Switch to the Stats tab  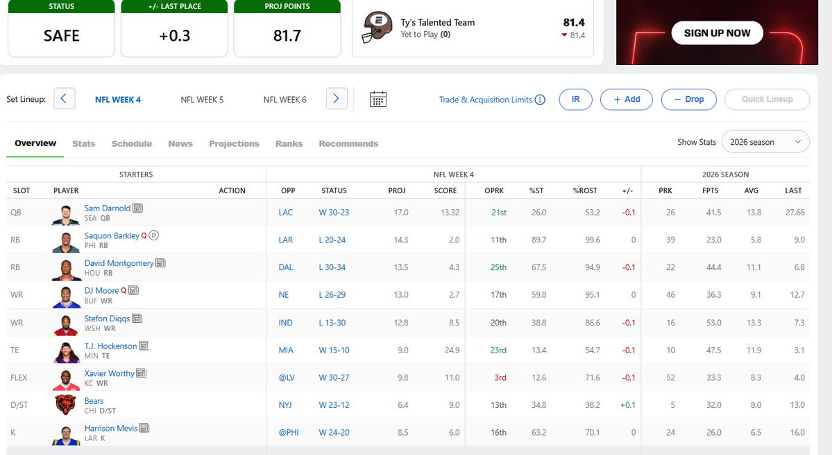[84, 143]
